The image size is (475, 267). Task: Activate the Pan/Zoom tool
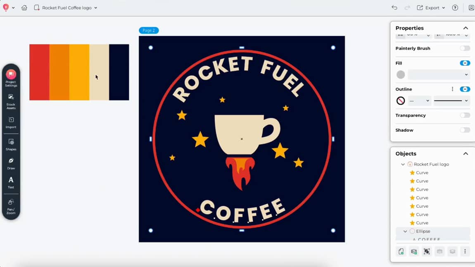coord(11,206)
